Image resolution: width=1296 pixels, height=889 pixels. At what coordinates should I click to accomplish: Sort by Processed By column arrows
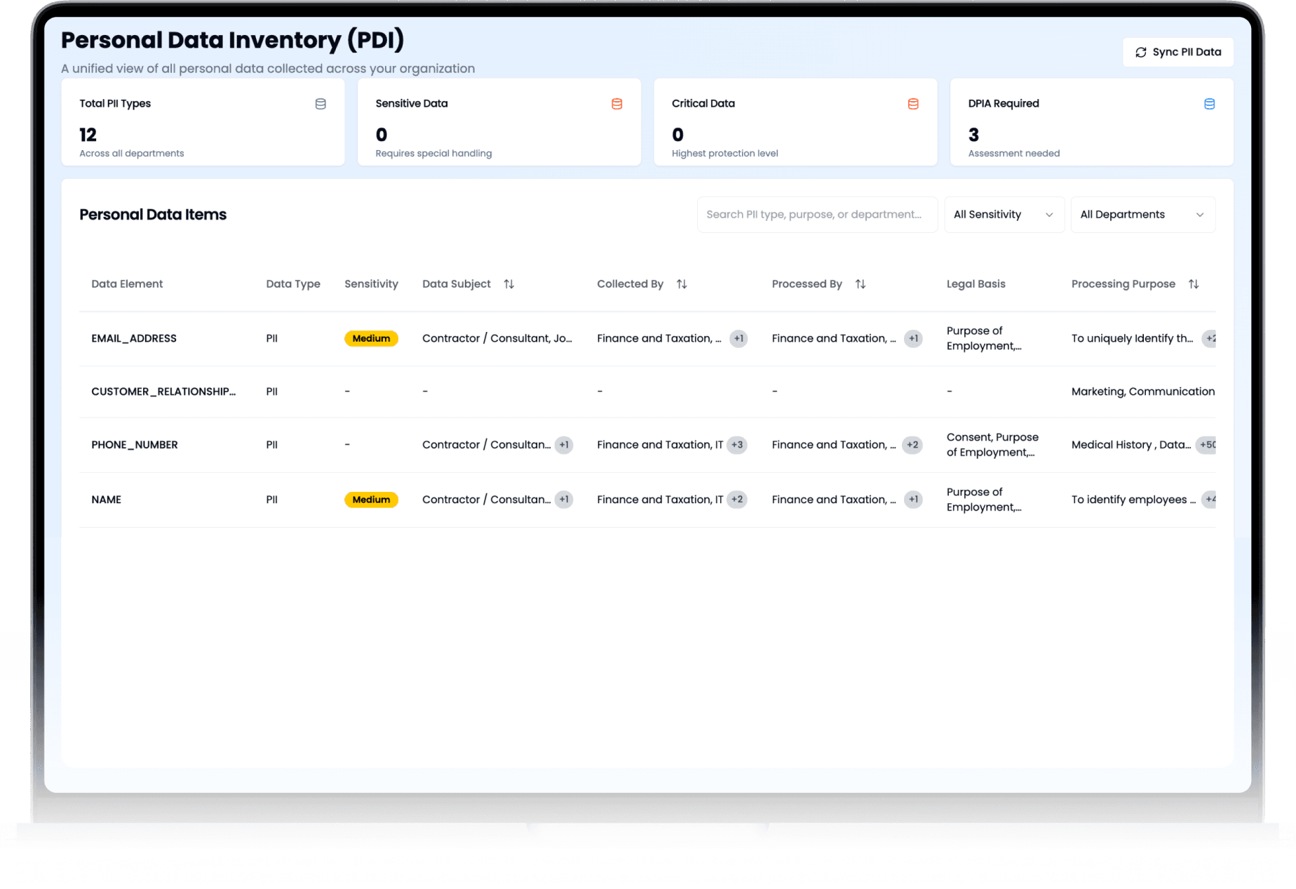click(860, 284)
